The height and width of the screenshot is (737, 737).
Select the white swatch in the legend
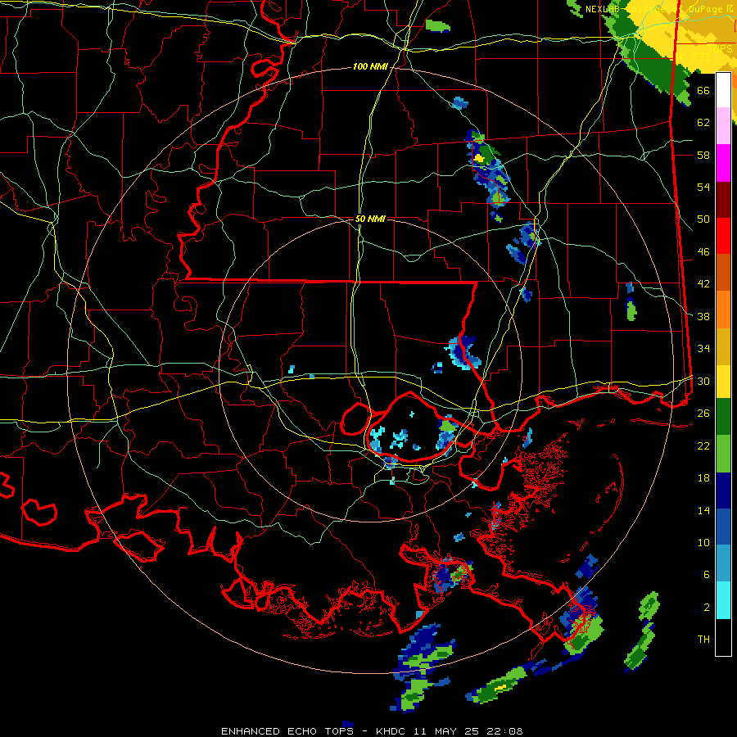[723, 90]
